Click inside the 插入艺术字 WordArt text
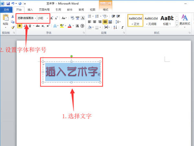194x146 pixels. coord(72,71)
